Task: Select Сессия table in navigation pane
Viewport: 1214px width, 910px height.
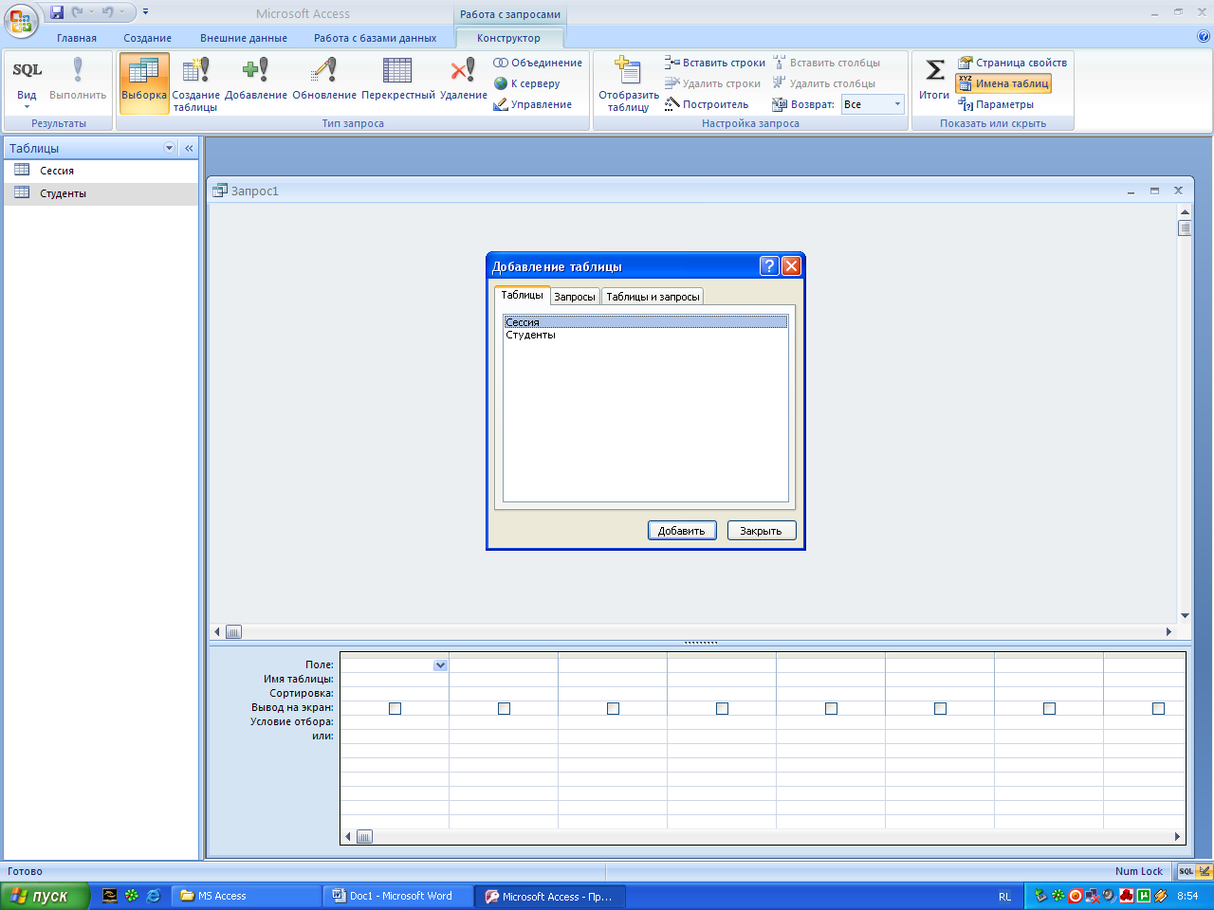Action: point(101,171)
